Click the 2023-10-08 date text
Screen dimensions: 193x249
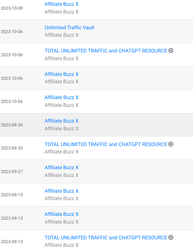pos(12,8)
